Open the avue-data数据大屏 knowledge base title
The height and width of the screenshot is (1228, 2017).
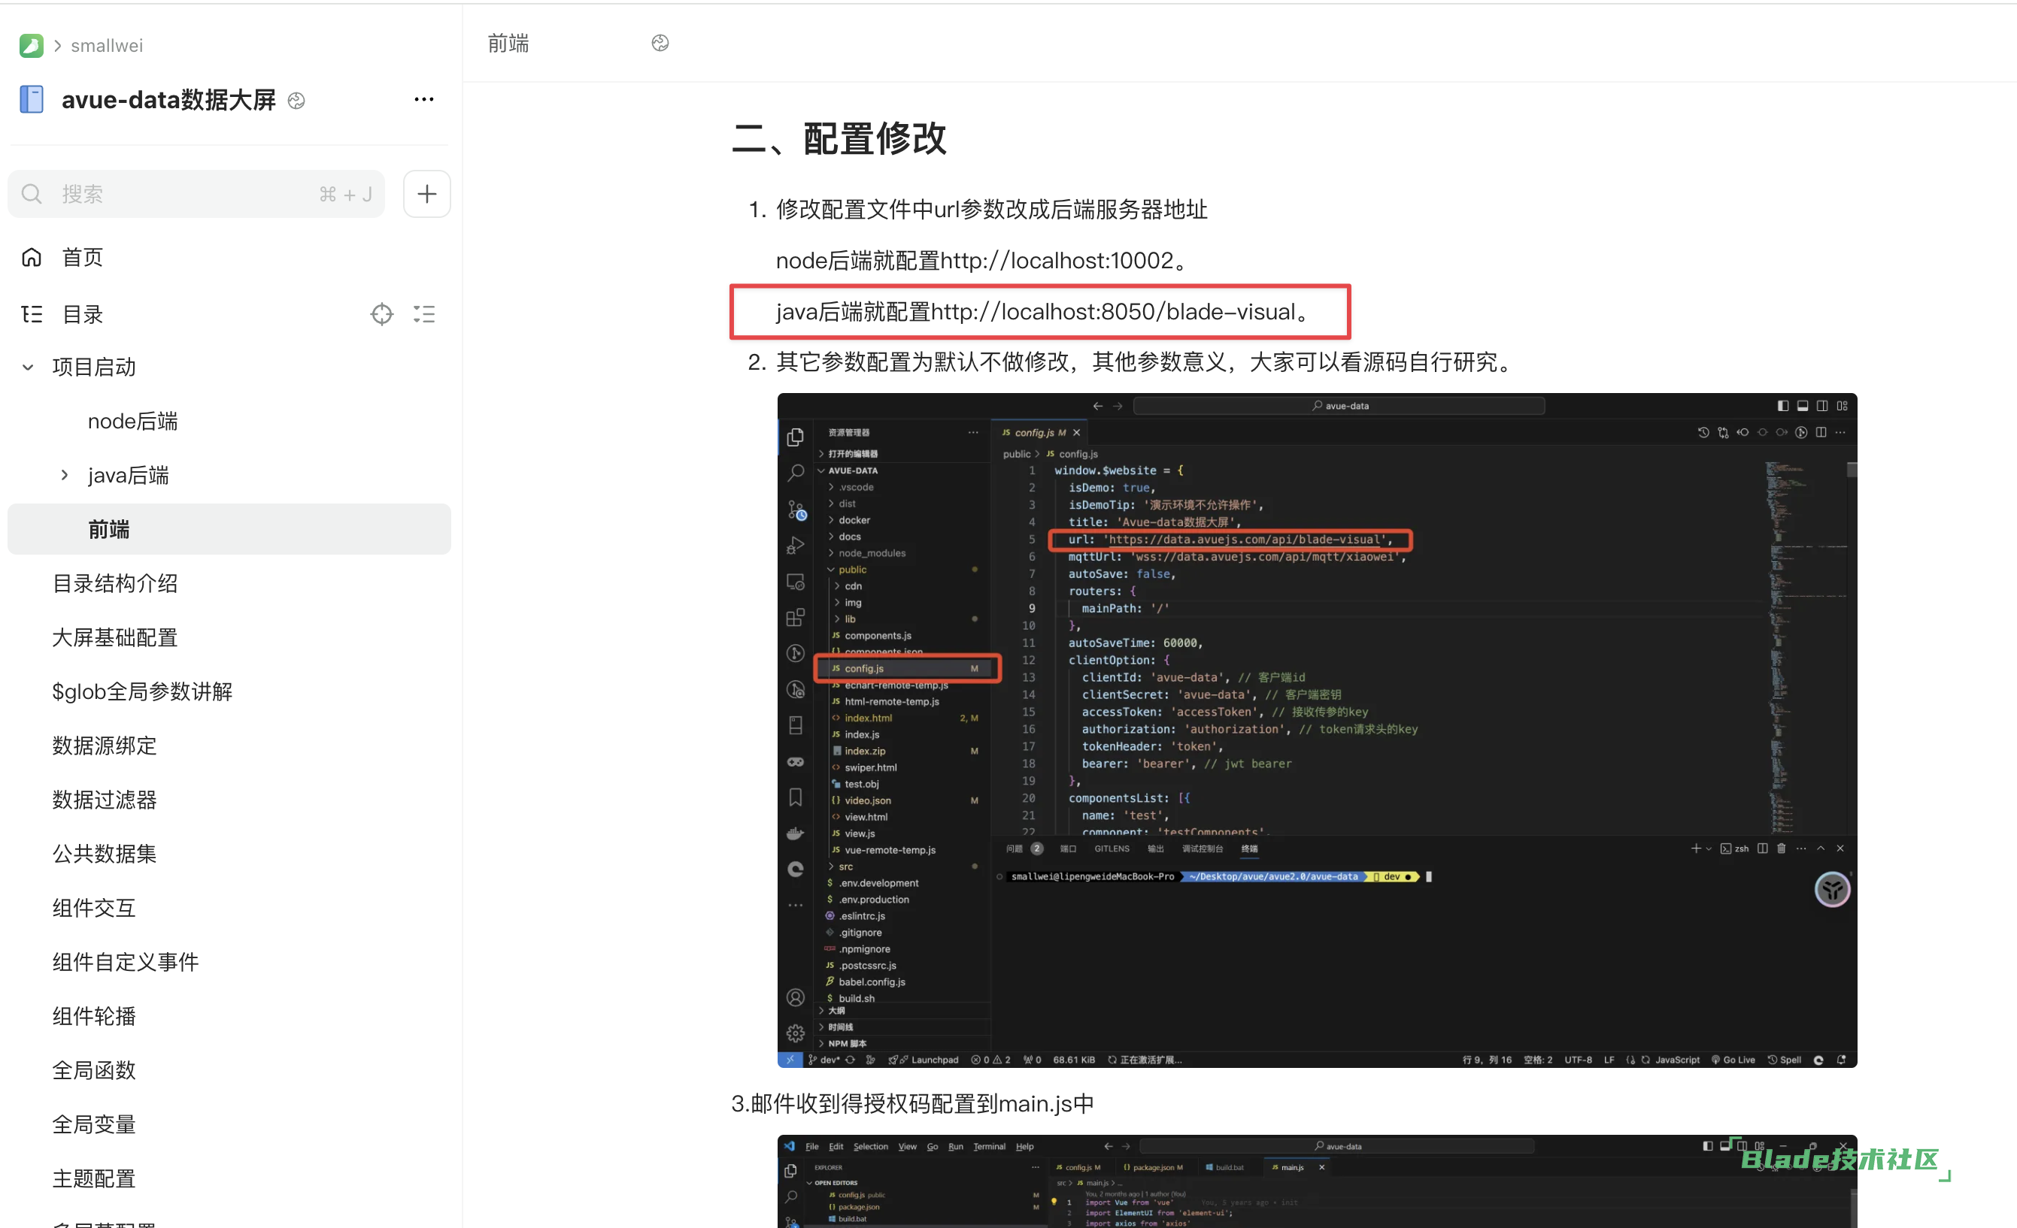click(168, 100)
